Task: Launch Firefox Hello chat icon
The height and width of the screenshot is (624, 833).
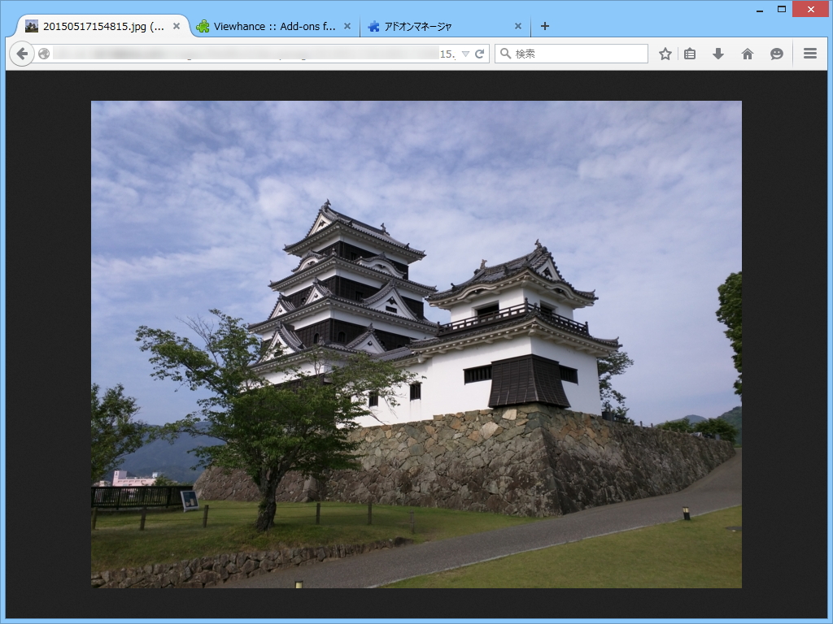Action: coord(777,54)
